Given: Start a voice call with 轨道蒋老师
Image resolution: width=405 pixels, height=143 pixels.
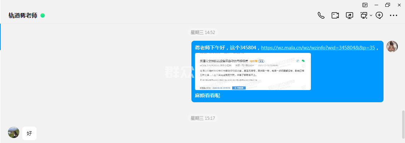Looking at the screenshot, I should click(x=321, y=15).
